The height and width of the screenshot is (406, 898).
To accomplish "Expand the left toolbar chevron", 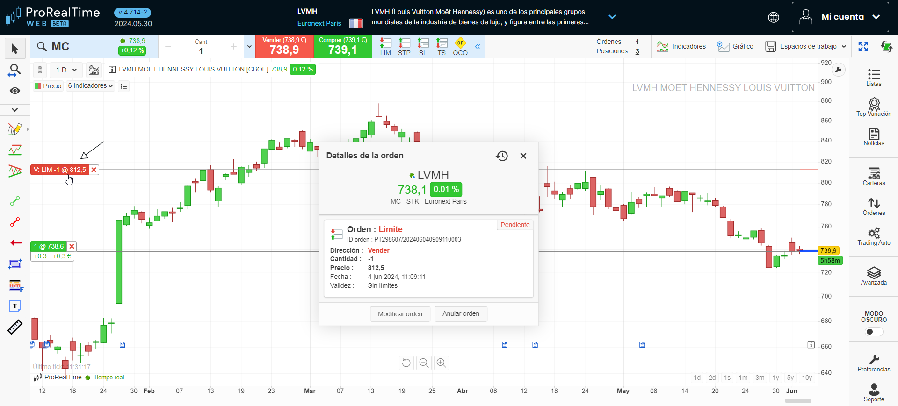I will point(15,110).
